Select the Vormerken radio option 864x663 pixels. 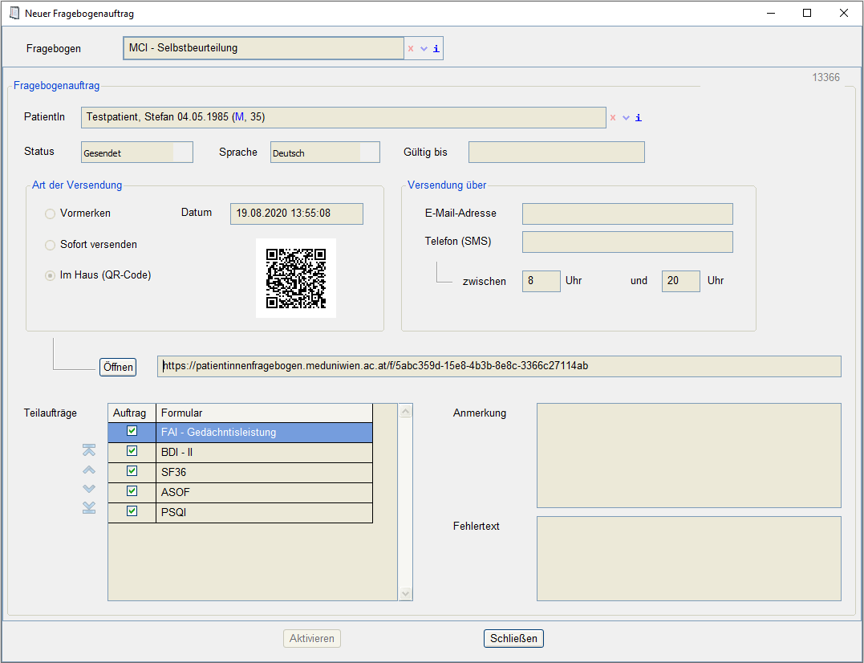[51, 214]
